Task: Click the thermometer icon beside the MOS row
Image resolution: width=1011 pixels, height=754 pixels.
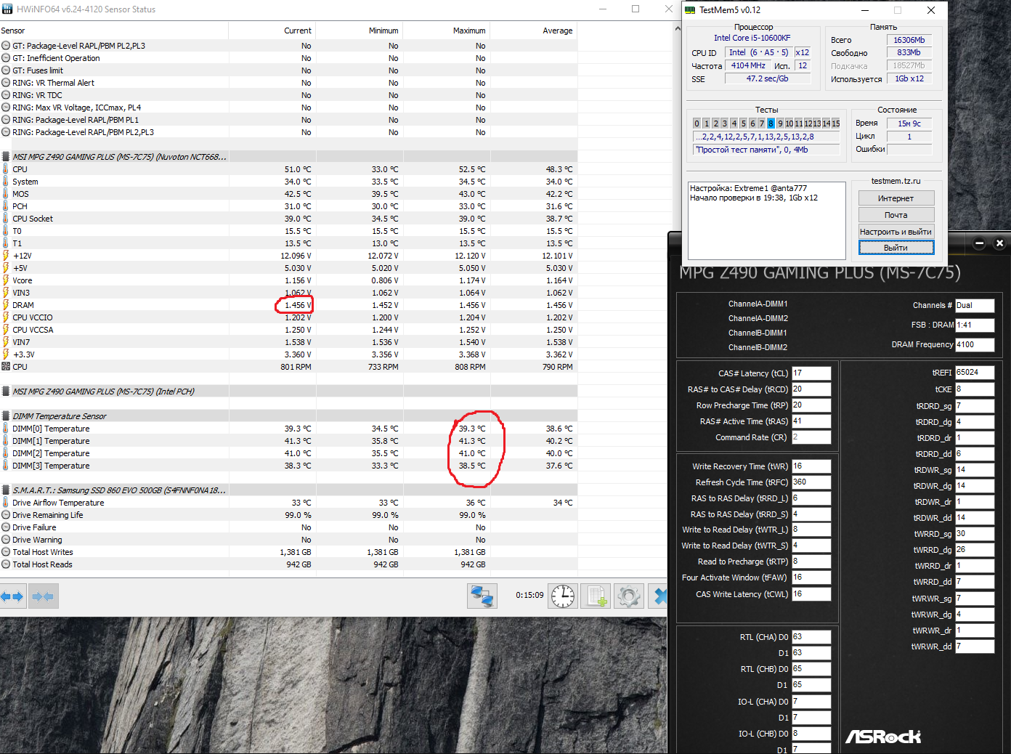Action: click(6, 194)
